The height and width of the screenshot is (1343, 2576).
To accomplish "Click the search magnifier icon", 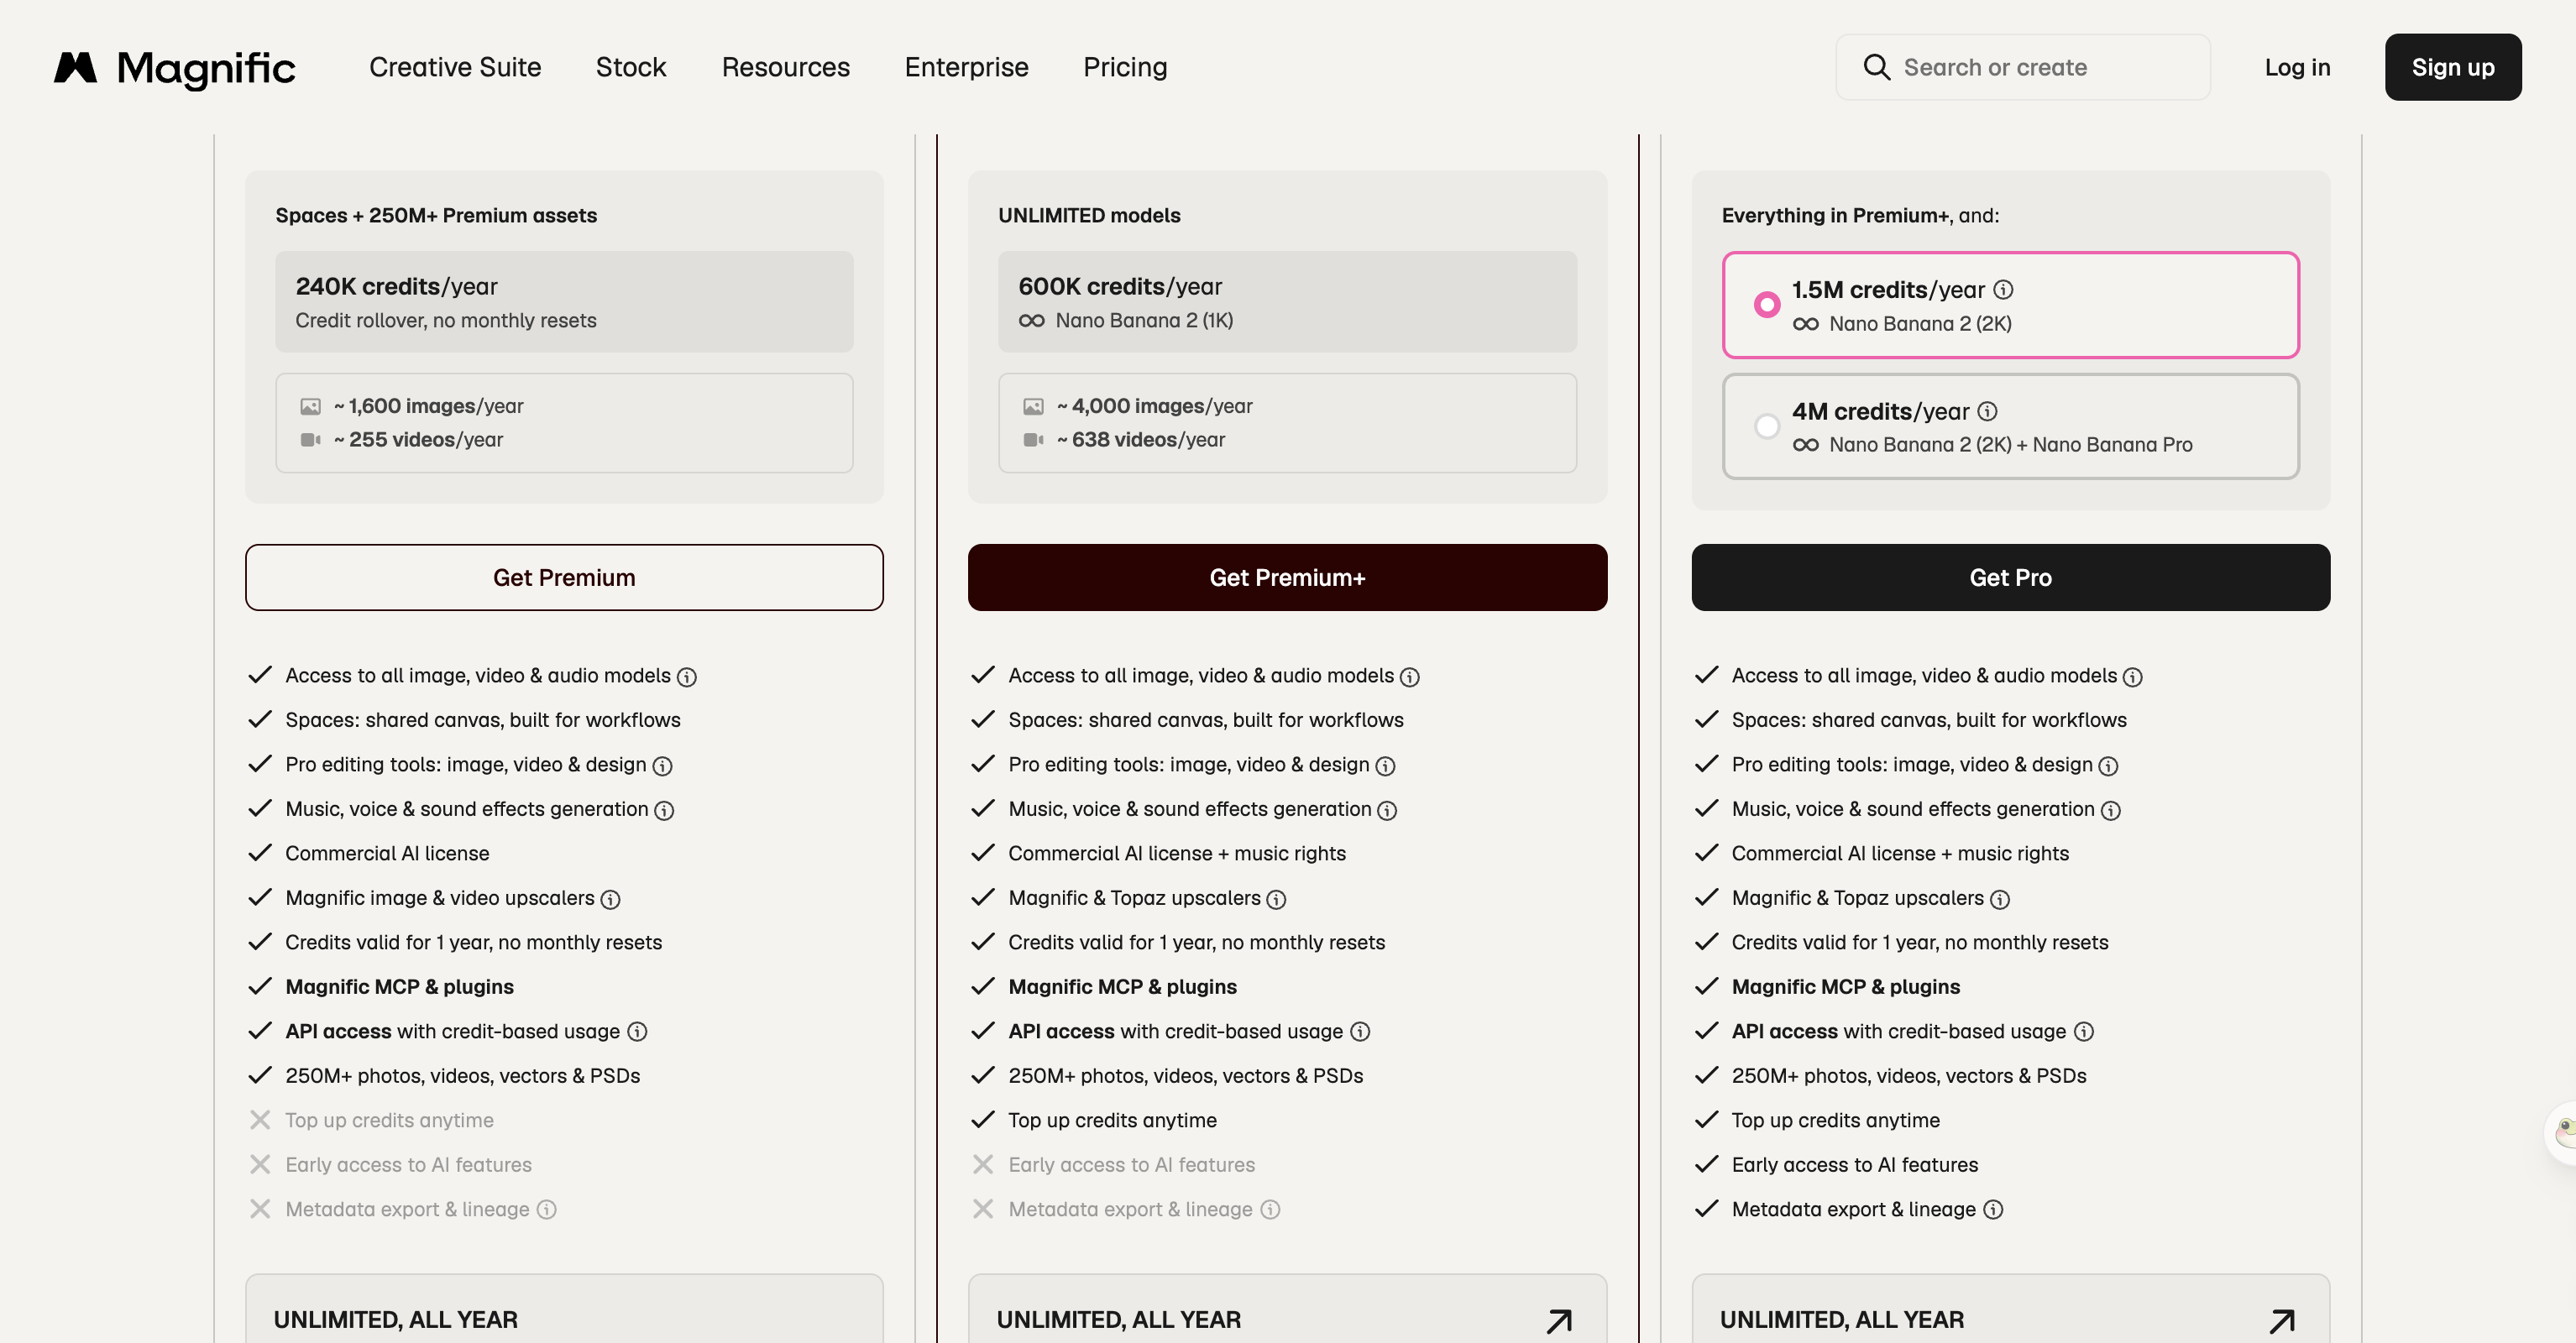I will point(1876,67).
